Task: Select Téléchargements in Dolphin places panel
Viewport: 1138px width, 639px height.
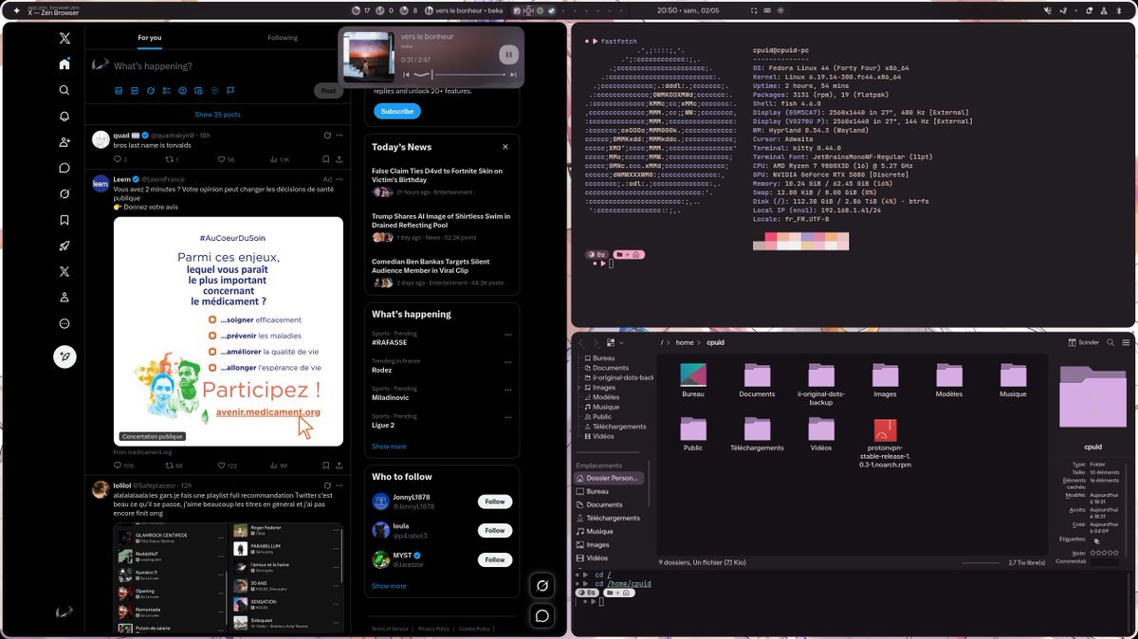Action: pyautogui.click(x=609, y=518)
